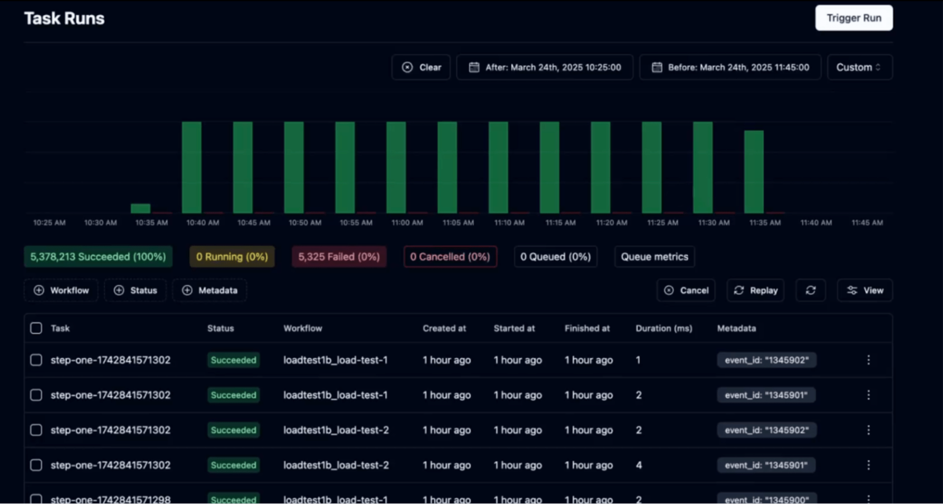Click the calendar icon in the Before date filter
Viewport: 943px width, 504px height.
[657, 67]
